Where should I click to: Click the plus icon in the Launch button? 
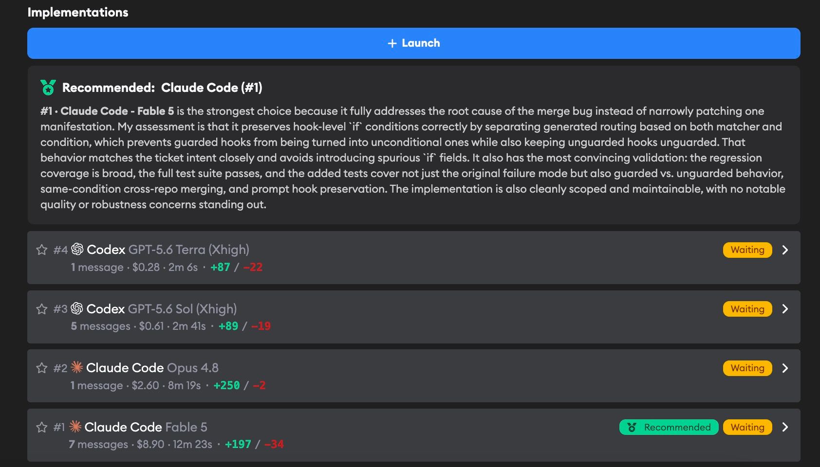(392, 43)
